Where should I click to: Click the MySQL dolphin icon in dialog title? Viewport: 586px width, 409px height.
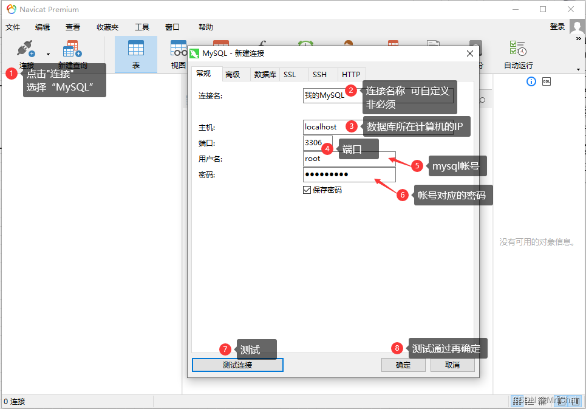point(194,53)
